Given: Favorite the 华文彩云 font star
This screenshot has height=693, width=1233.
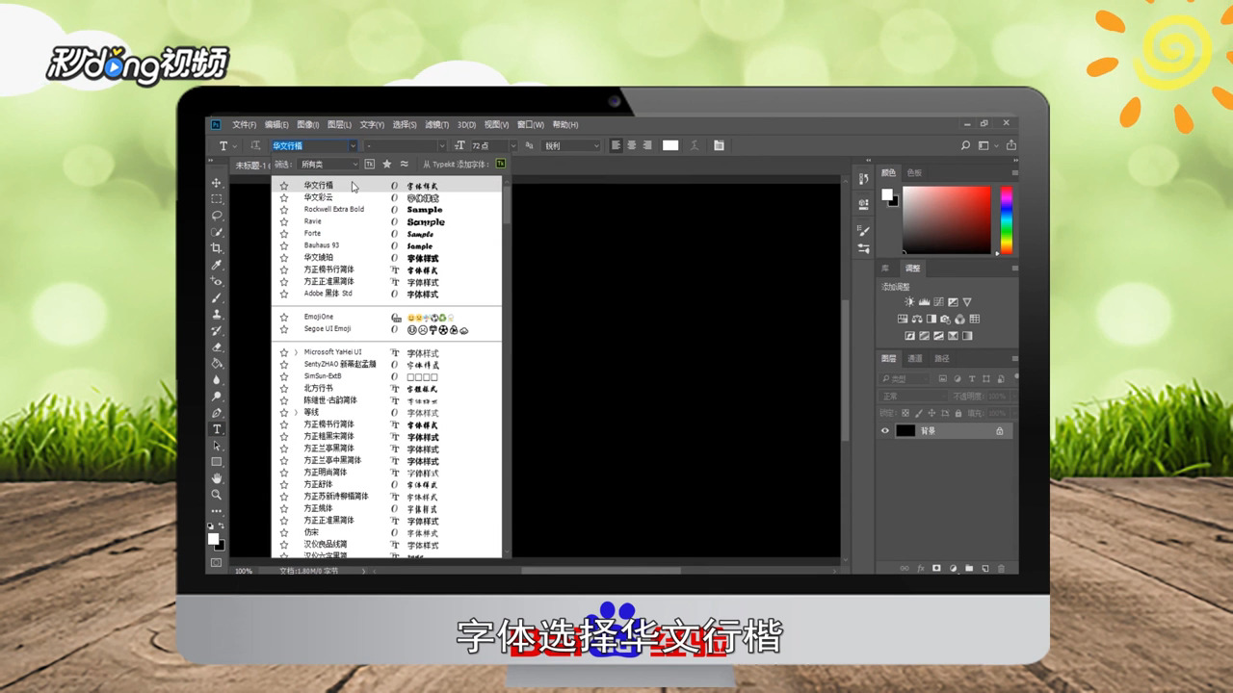Looking at the screenshot, I should [283, 197].
